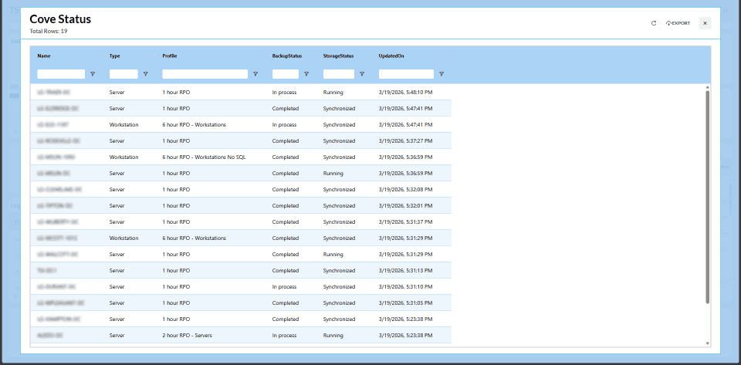Click 'Workstation' in the 'Workstations No SQL' row

pyautogui.click(x=123, y=157)
